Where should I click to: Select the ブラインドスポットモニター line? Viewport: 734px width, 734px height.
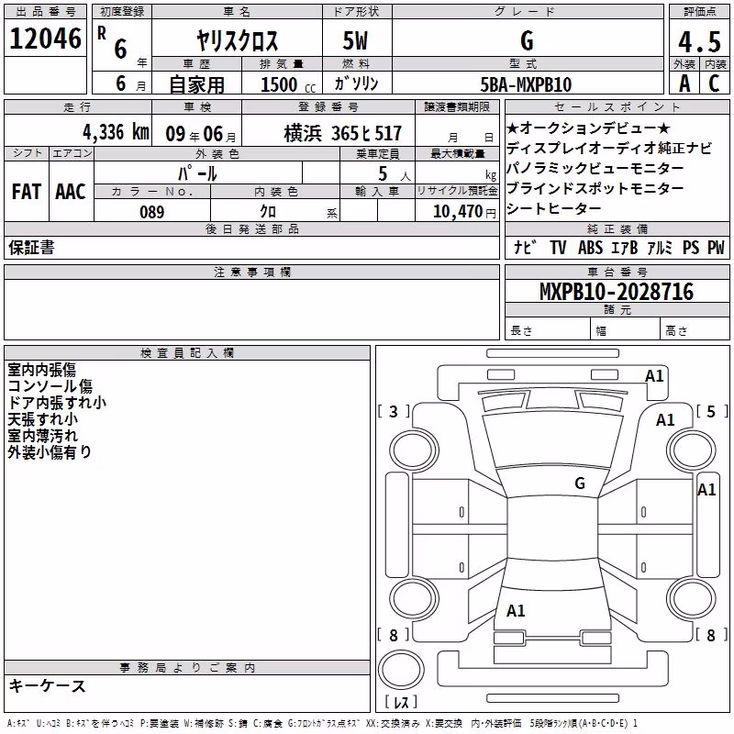click(595, 188)
